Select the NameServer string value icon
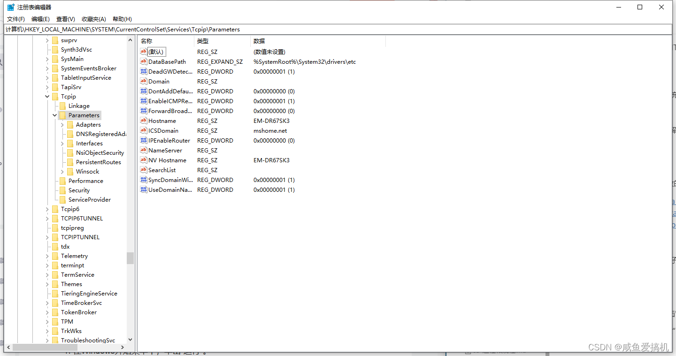 144,150
